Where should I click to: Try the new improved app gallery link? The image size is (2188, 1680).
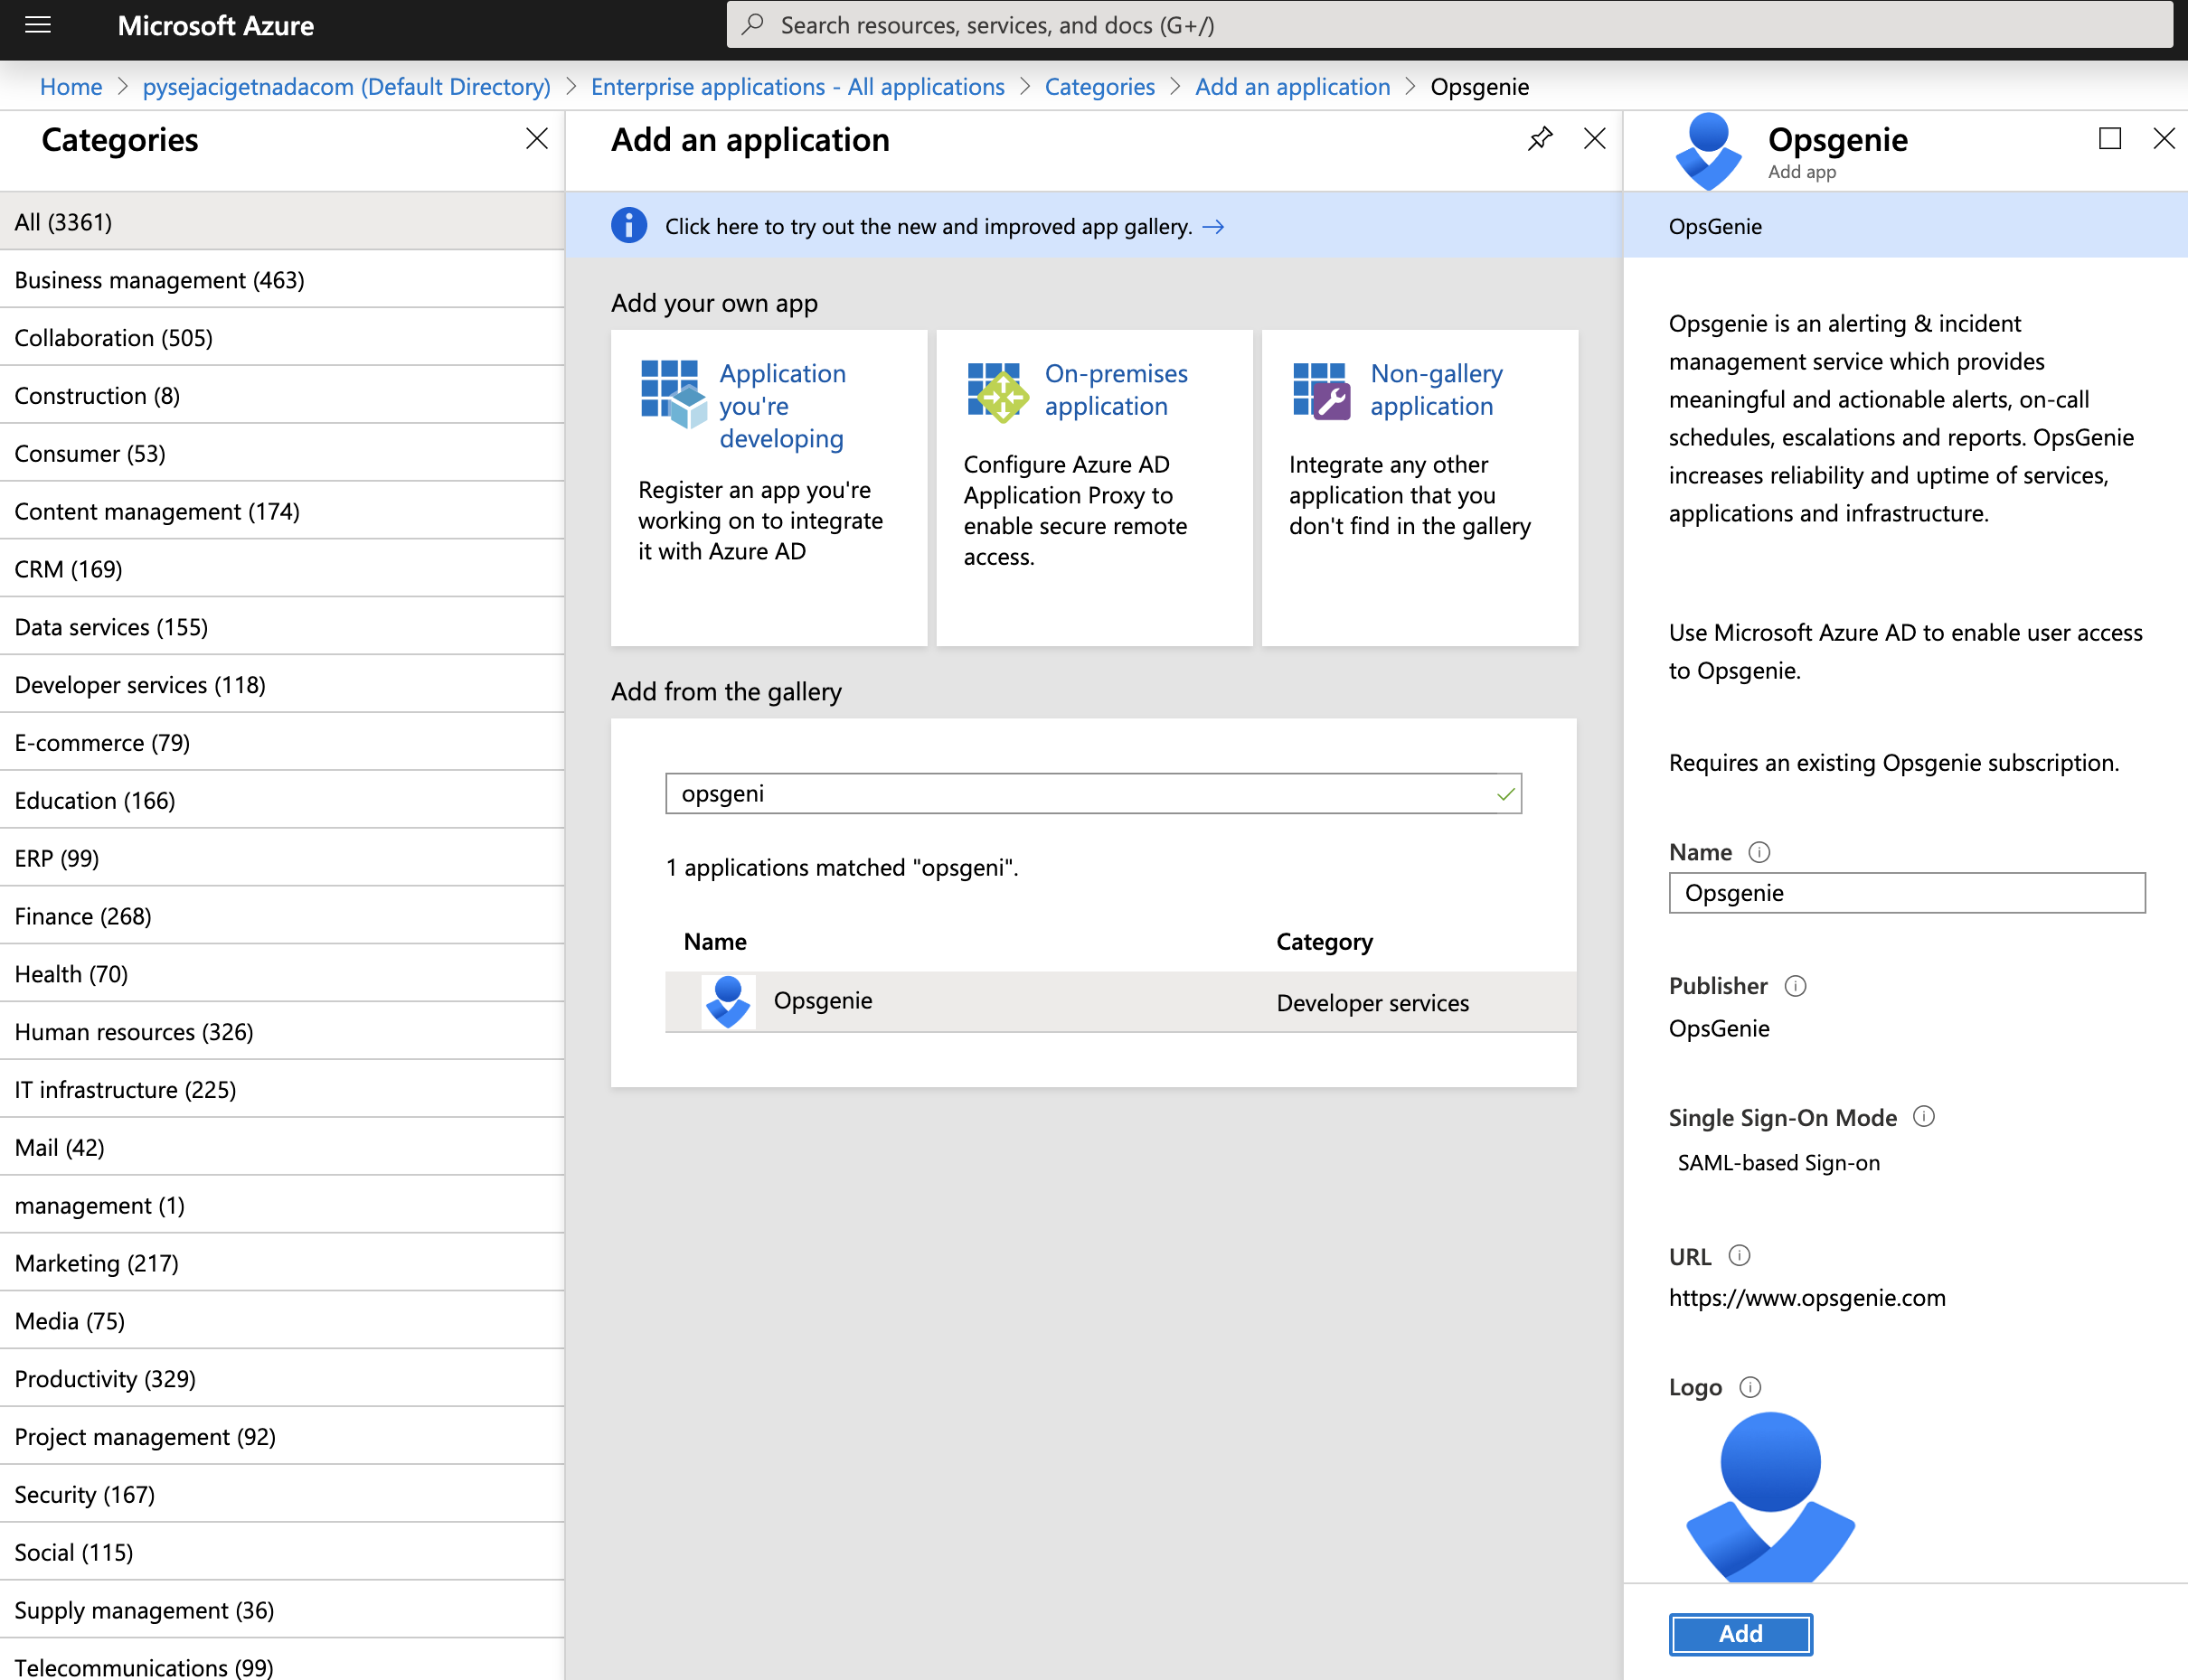929,226
